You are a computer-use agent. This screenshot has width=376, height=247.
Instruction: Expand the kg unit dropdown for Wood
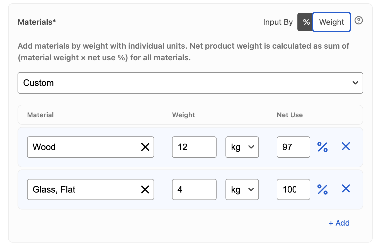[x=242, y=147]
